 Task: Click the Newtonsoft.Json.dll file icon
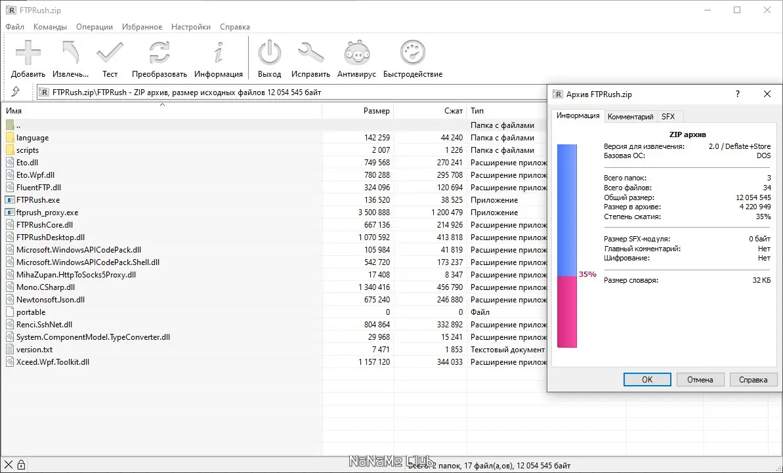click(10, 300)
